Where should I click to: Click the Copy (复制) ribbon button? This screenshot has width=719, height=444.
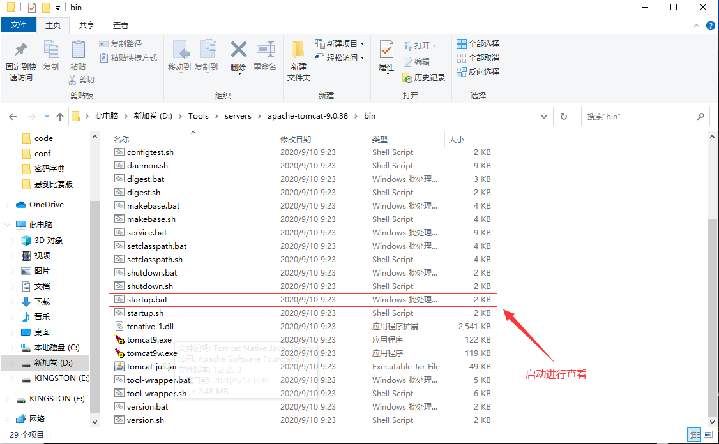(x=51, y=56)
